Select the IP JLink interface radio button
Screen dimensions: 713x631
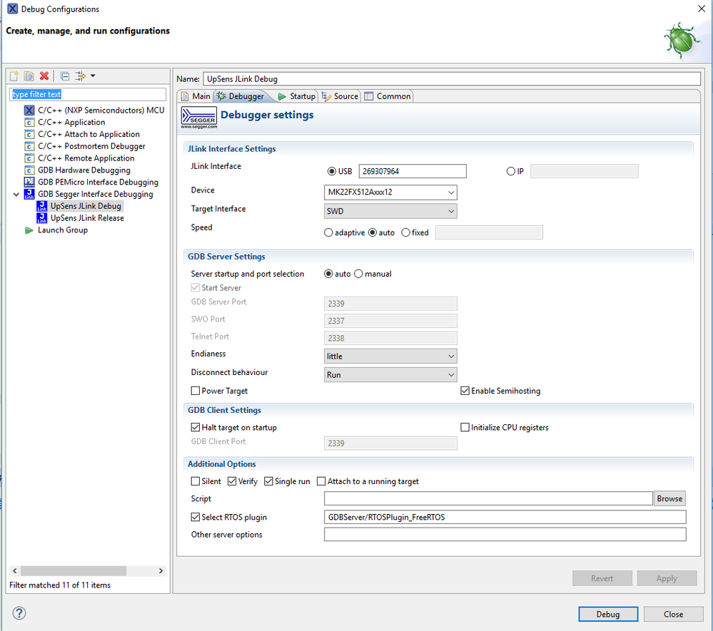510,171
